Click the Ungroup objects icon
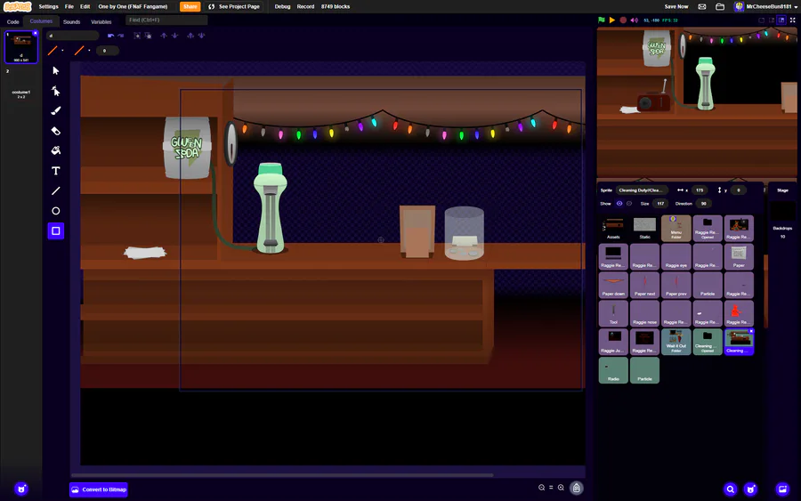801x501 pixels. tap(148, 36)
